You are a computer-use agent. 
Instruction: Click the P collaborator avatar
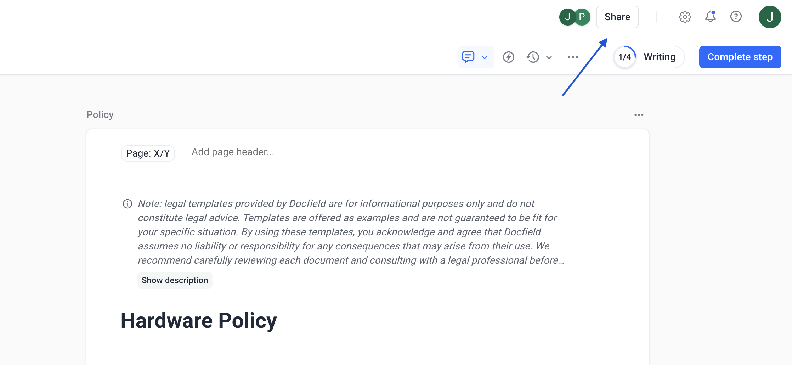point(582,17)
